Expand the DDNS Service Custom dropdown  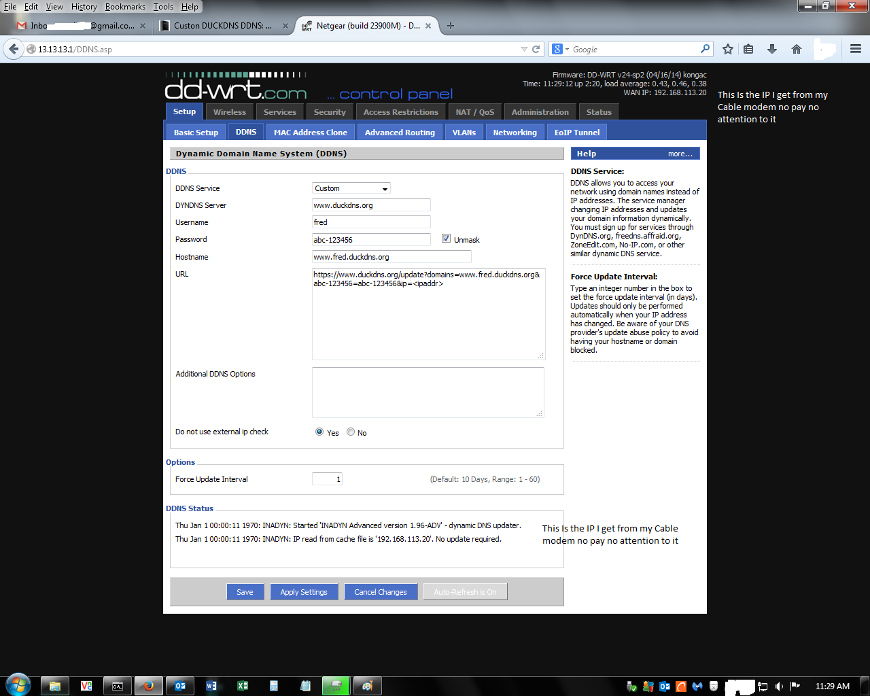(351, 188)
